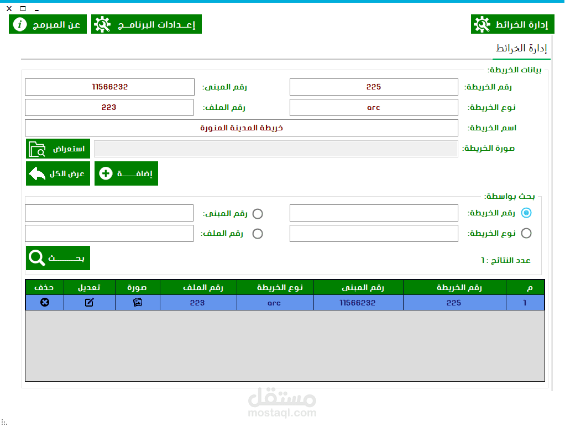Click the folder-search icon on استعراض
The image size is (565, 427).
[38, 148]
